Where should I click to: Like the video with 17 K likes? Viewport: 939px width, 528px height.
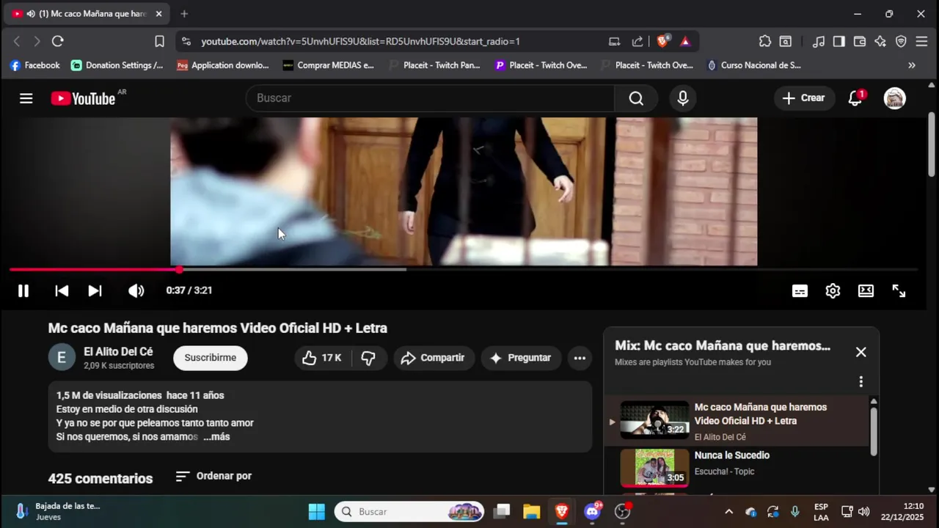[322, 358]
